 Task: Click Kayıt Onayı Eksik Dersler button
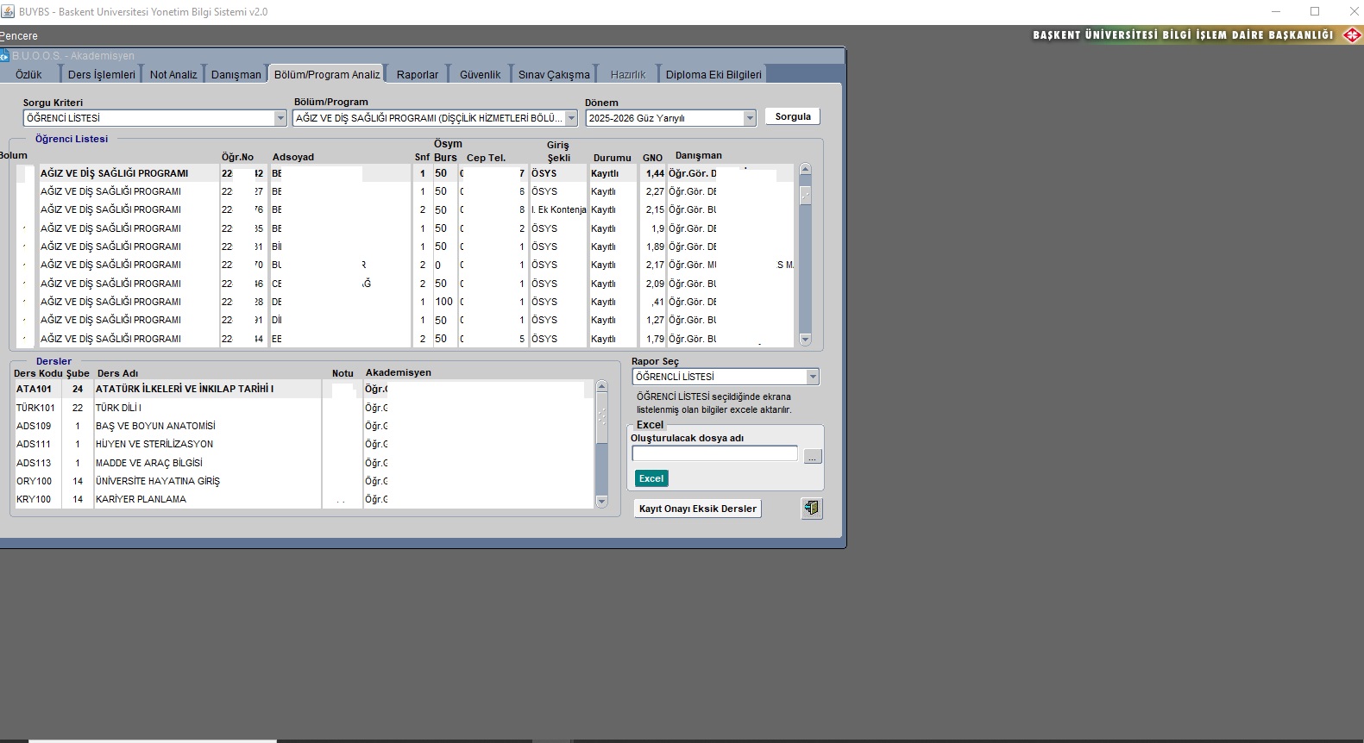coord(697,509)
